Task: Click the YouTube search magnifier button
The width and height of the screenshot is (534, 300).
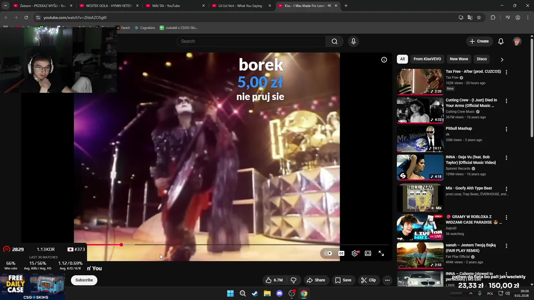Action: 334,41
